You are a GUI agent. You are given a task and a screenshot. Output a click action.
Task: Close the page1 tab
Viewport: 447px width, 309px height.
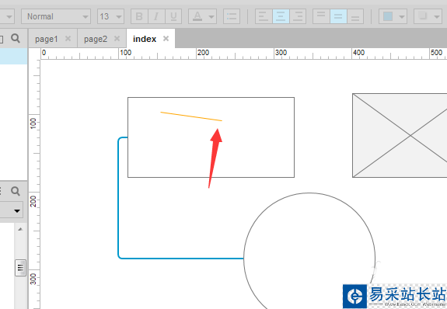point(68,39)
